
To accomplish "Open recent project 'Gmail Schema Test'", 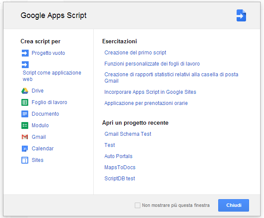I will click(x=128, y=134).
